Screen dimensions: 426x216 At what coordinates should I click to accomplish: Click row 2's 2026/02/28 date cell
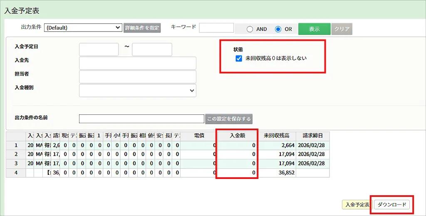313,154
